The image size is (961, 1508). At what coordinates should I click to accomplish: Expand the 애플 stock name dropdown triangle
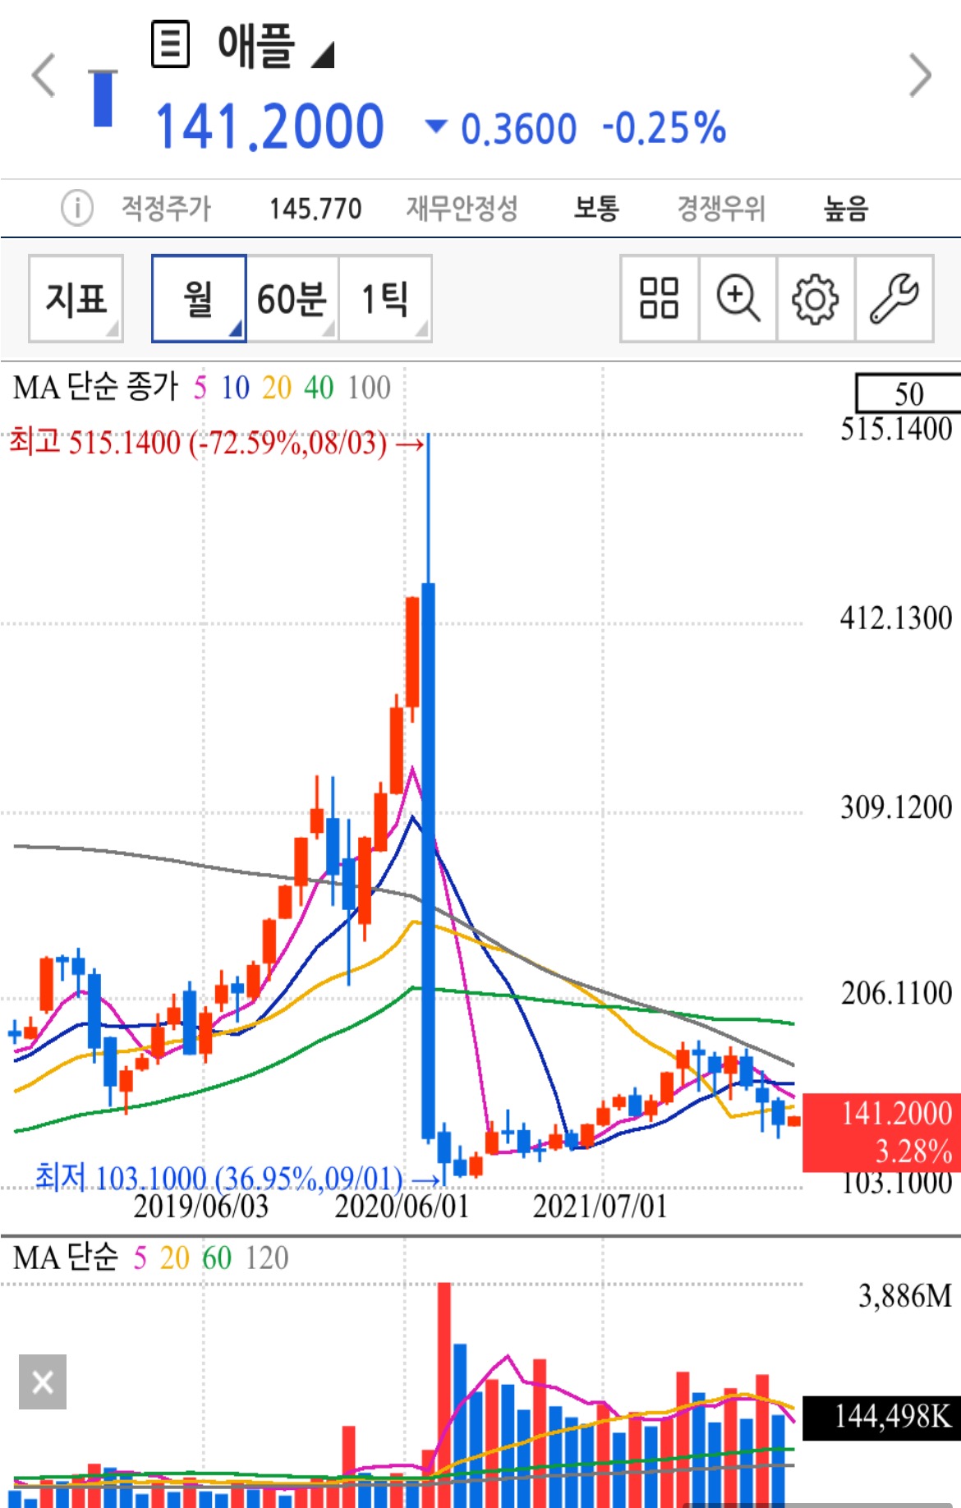(323, 55)
